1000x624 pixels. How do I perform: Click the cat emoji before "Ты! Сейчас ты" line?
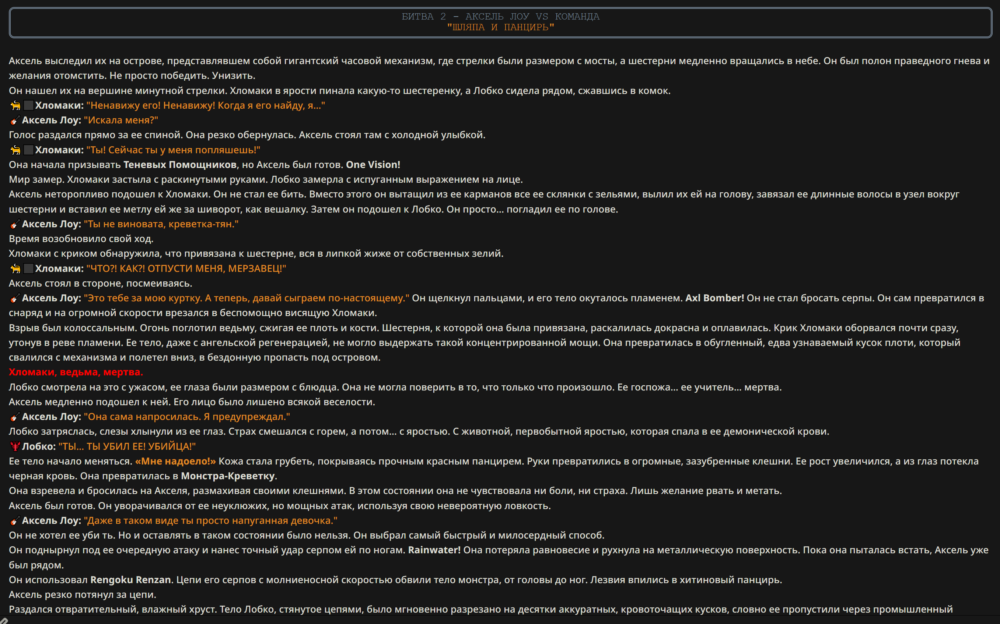pyautogui.click(x=15, y=150)
